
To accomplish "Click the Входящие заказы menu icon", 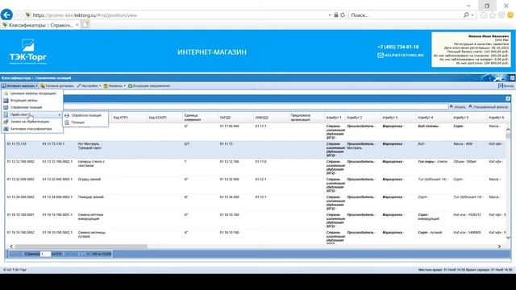I will [6, 100].
